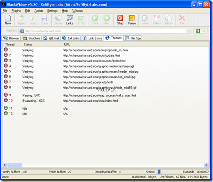
Task: Click the Status progress indicator
Action: coord(159,172)
